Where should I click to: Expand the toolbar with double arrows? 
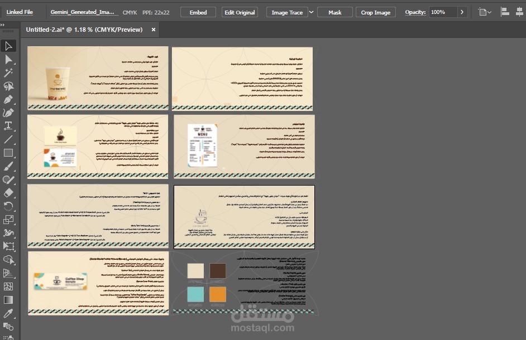click(x=3, y=25)
